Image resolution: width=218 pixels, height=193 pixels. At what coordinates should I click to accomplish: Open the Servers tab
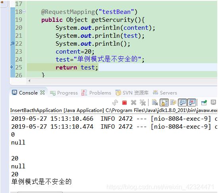click(x=165, y=93)
